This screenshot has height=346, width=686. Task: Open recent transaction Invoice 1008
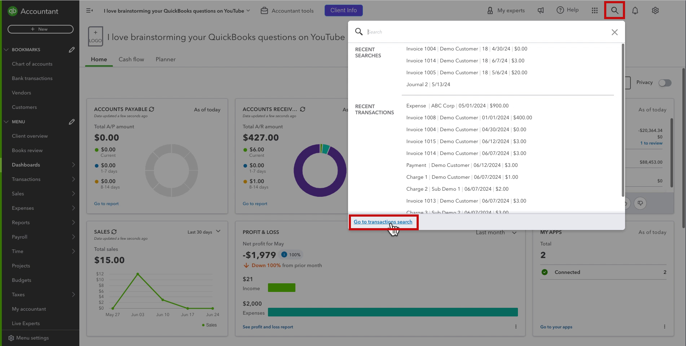coord(469,117)
